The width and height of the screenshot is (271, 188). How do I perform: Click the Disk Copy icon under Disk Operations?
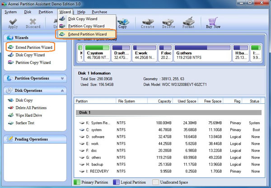pos(11,100)
